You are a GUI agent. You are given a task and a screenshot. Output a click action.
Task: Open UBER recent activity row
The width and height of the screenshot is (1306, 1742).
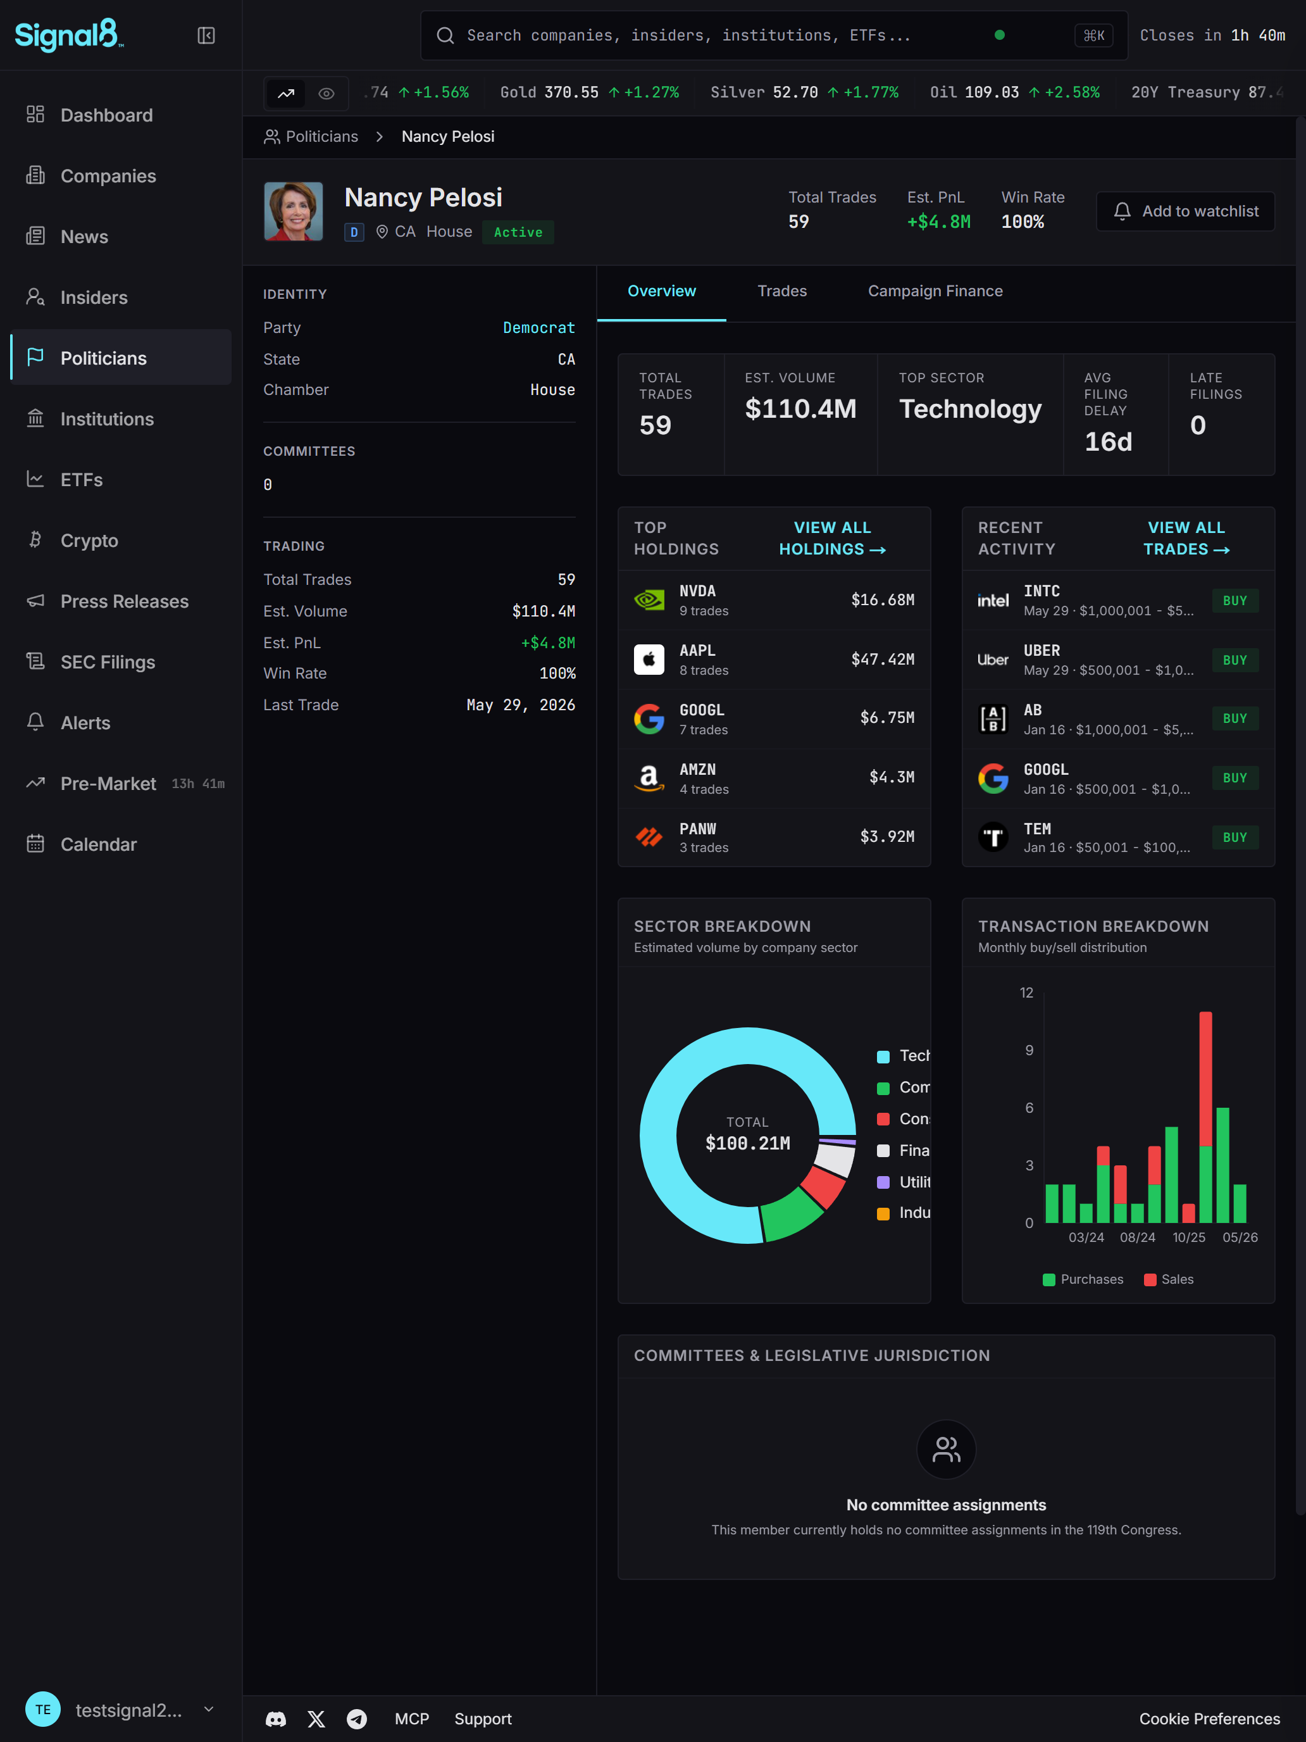(1118, 660)
